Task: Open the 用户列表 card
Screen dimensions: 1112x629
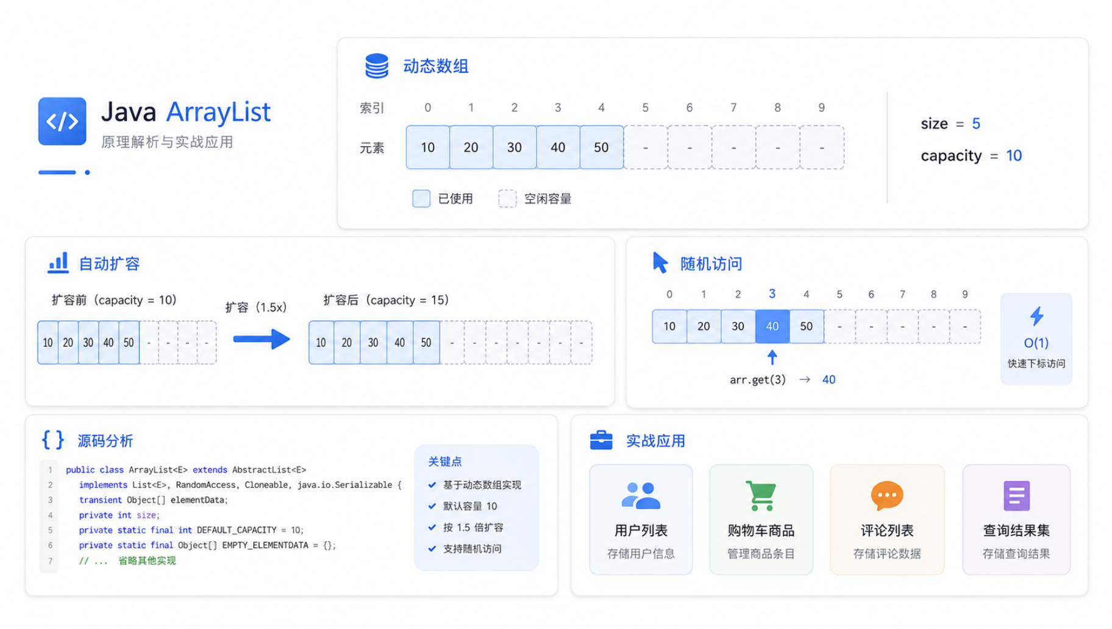Action: click(x=641, y=519)
